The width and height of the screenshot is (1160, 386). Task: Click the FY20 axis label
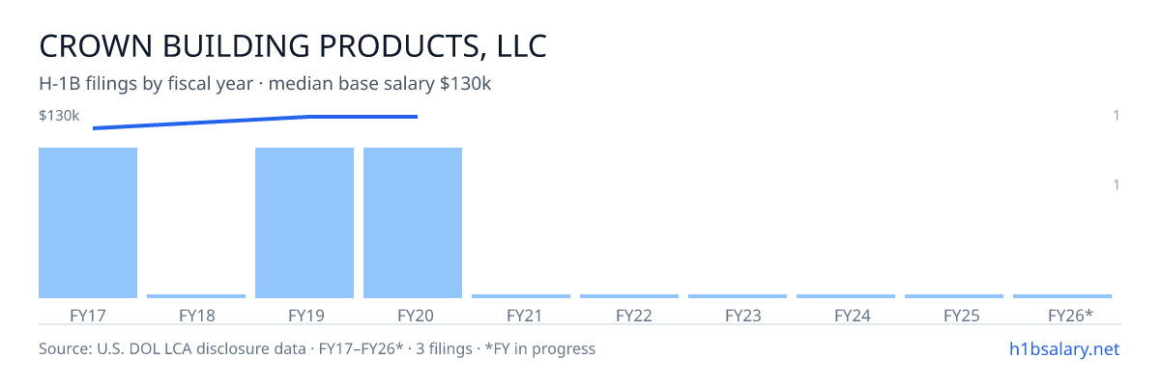(x=413, y=315)
